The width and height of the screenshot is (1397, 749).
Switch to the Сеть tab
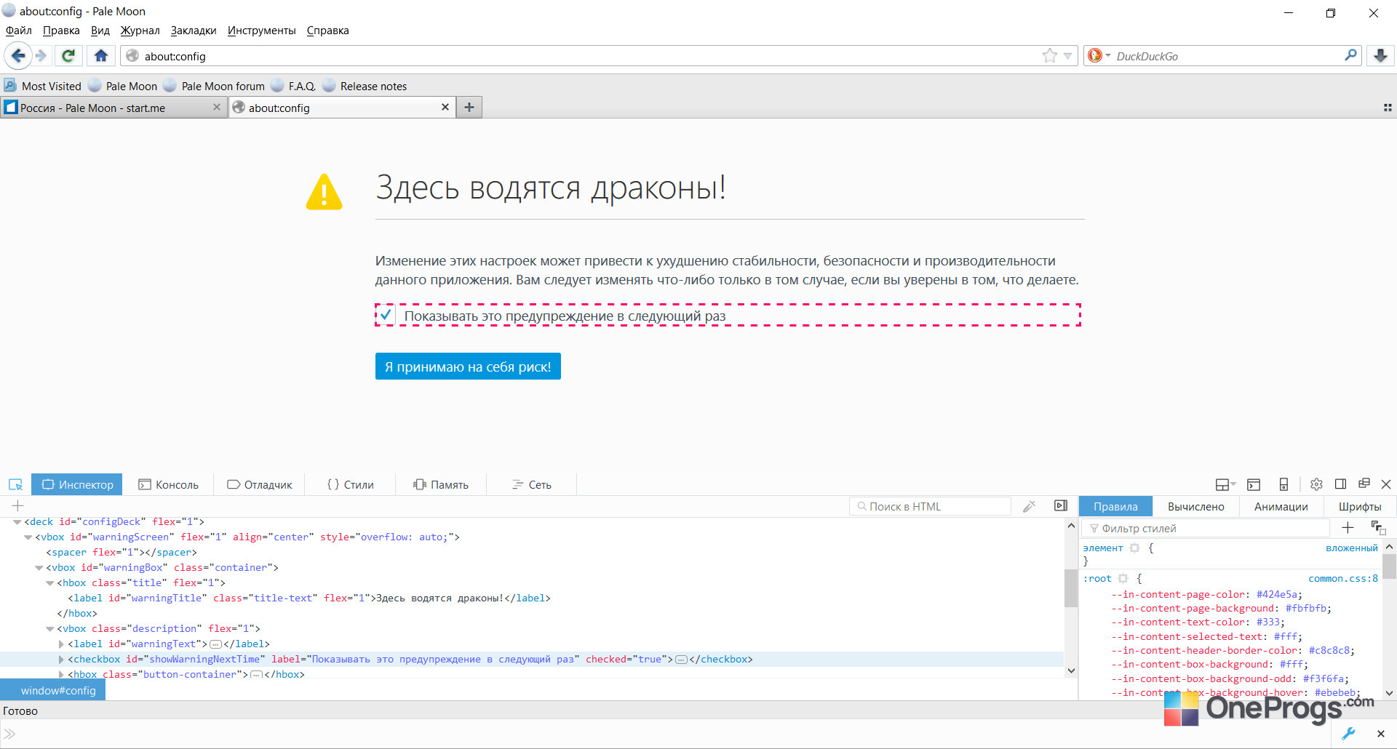point(532,485)
